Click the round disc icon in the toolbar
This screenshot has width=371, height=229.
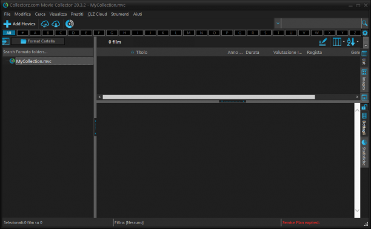[70, 24]
